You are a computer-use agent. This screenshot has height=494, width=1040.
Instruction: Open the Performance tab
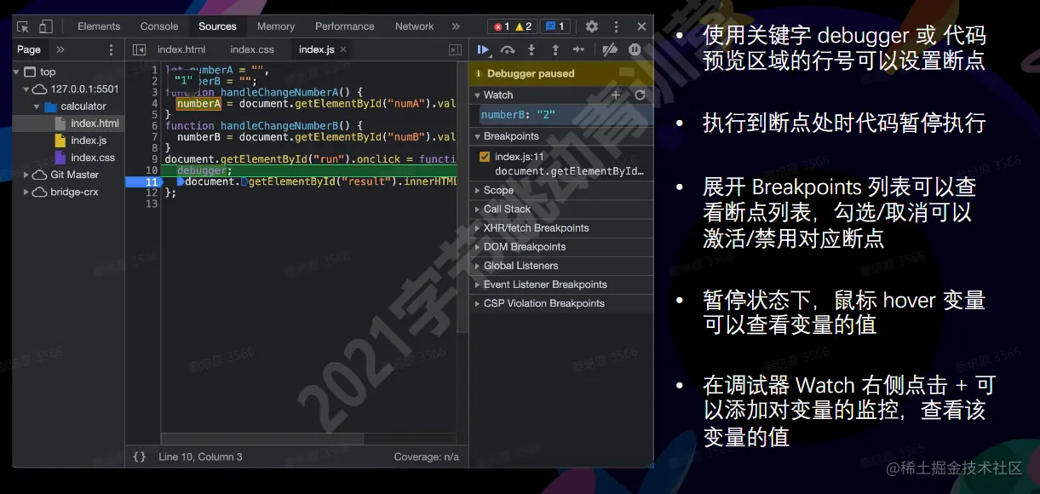click(x=345, y=26)
